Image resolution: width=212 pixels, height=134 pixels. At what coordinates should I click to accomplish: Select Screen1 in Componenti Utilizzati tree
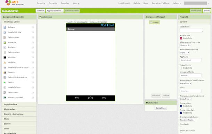[155, 23]
